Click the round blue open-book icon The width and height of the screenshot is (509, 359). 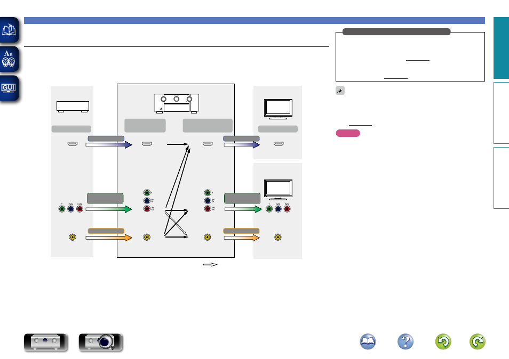tap(368, 341)
